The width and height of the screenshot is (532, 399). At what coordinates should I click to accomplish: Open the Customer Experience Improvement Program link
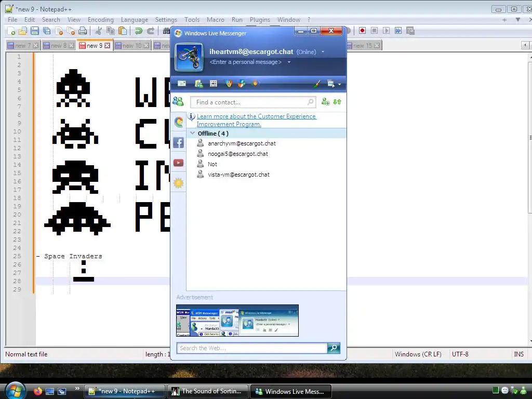pyautogui.click(x=257, y=120)
